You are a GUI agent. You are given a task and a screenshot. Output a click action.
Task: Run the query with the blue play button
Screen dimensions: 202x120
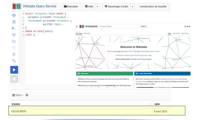tap(14, 70)
